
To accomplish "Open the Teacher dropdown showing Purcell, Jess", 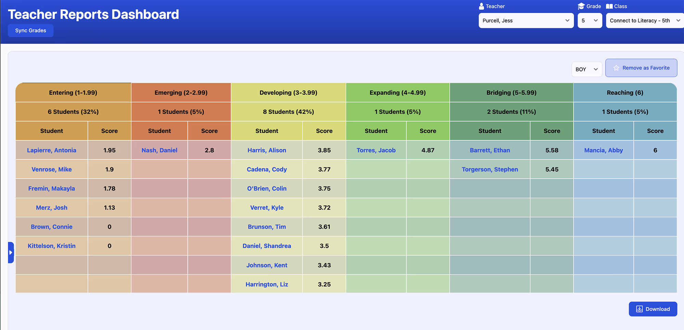I will 526,20.
